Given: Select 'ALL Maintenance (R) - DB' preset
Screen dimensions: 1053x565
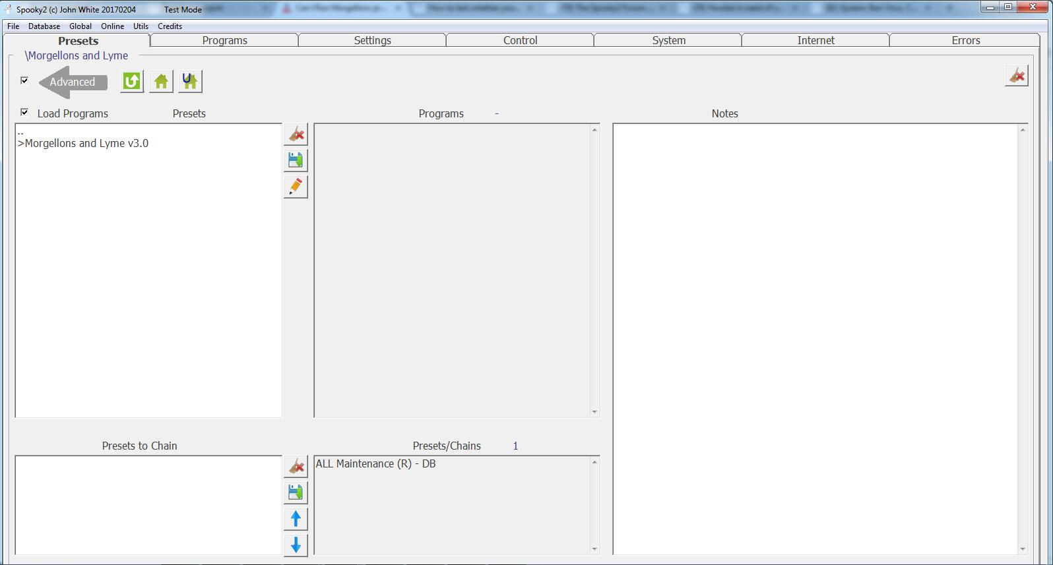Looking at the screenshot, I should [375, 463].
